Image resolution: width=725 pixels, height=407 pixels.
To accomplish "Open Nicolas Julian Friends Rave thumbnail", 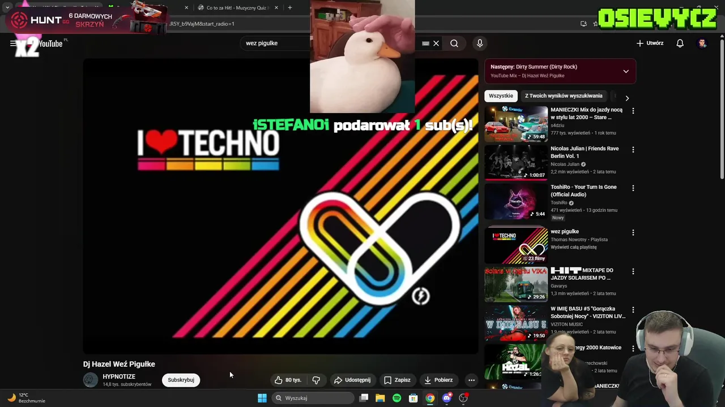I will [x=516, y=162].
